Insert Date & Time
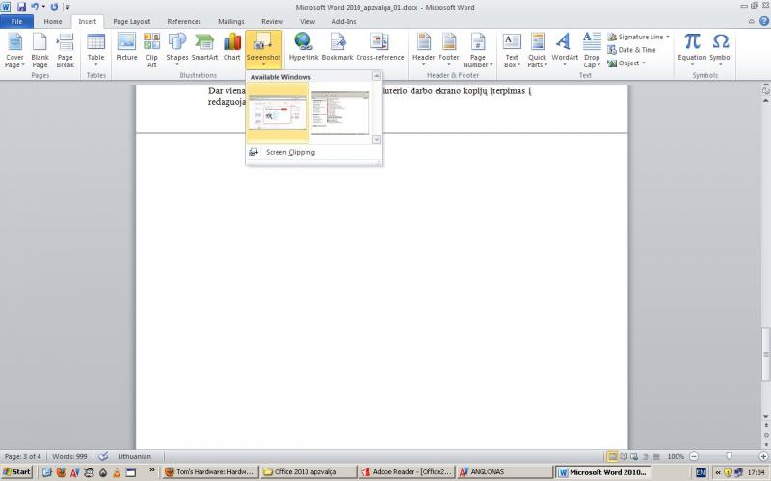 pos(632,50)
